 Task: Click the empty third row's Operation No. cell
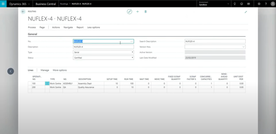(38, 91)
